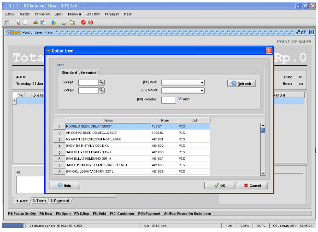
Task: Click row number 5 header cell
Action: tap(59, 152)
